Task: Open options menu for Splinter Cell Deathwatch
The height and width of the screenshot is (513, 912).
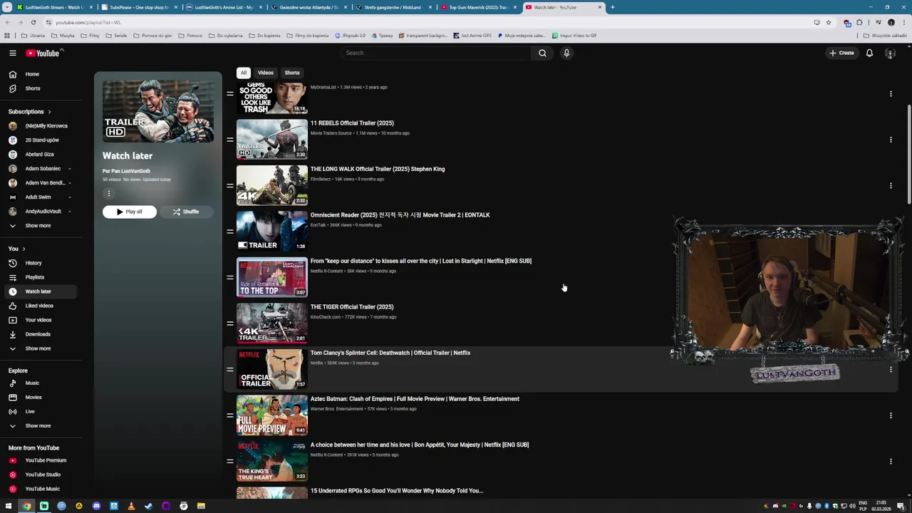Action: point(891,369)
